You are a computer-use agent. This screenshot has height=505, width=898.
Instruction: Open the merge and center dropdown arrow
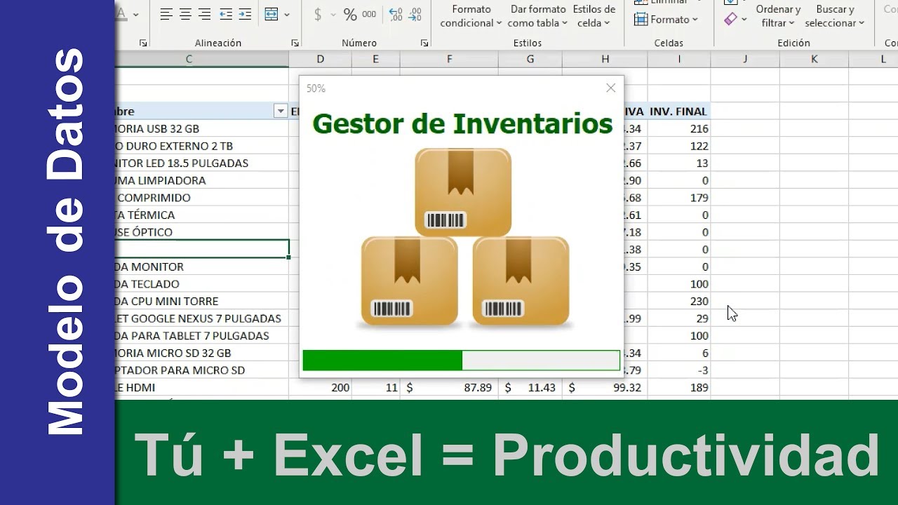286,15
